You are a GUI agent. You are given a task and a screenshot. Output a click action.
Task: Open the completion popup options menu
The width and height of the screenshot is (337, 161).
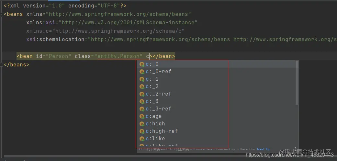click(x=295, y=149)
